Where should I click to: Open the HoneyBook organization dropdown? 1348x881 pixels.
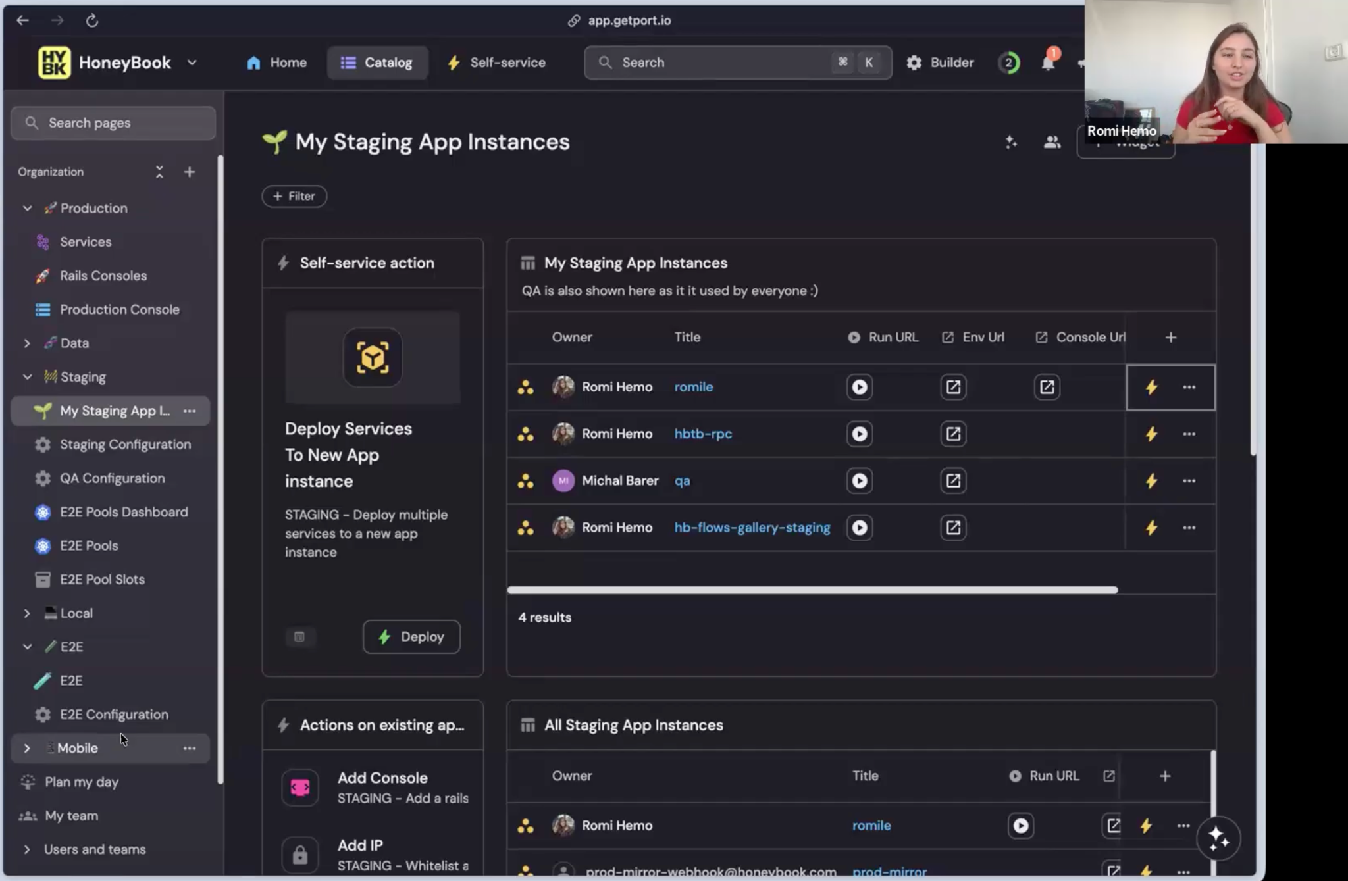(x=192, y=63)
